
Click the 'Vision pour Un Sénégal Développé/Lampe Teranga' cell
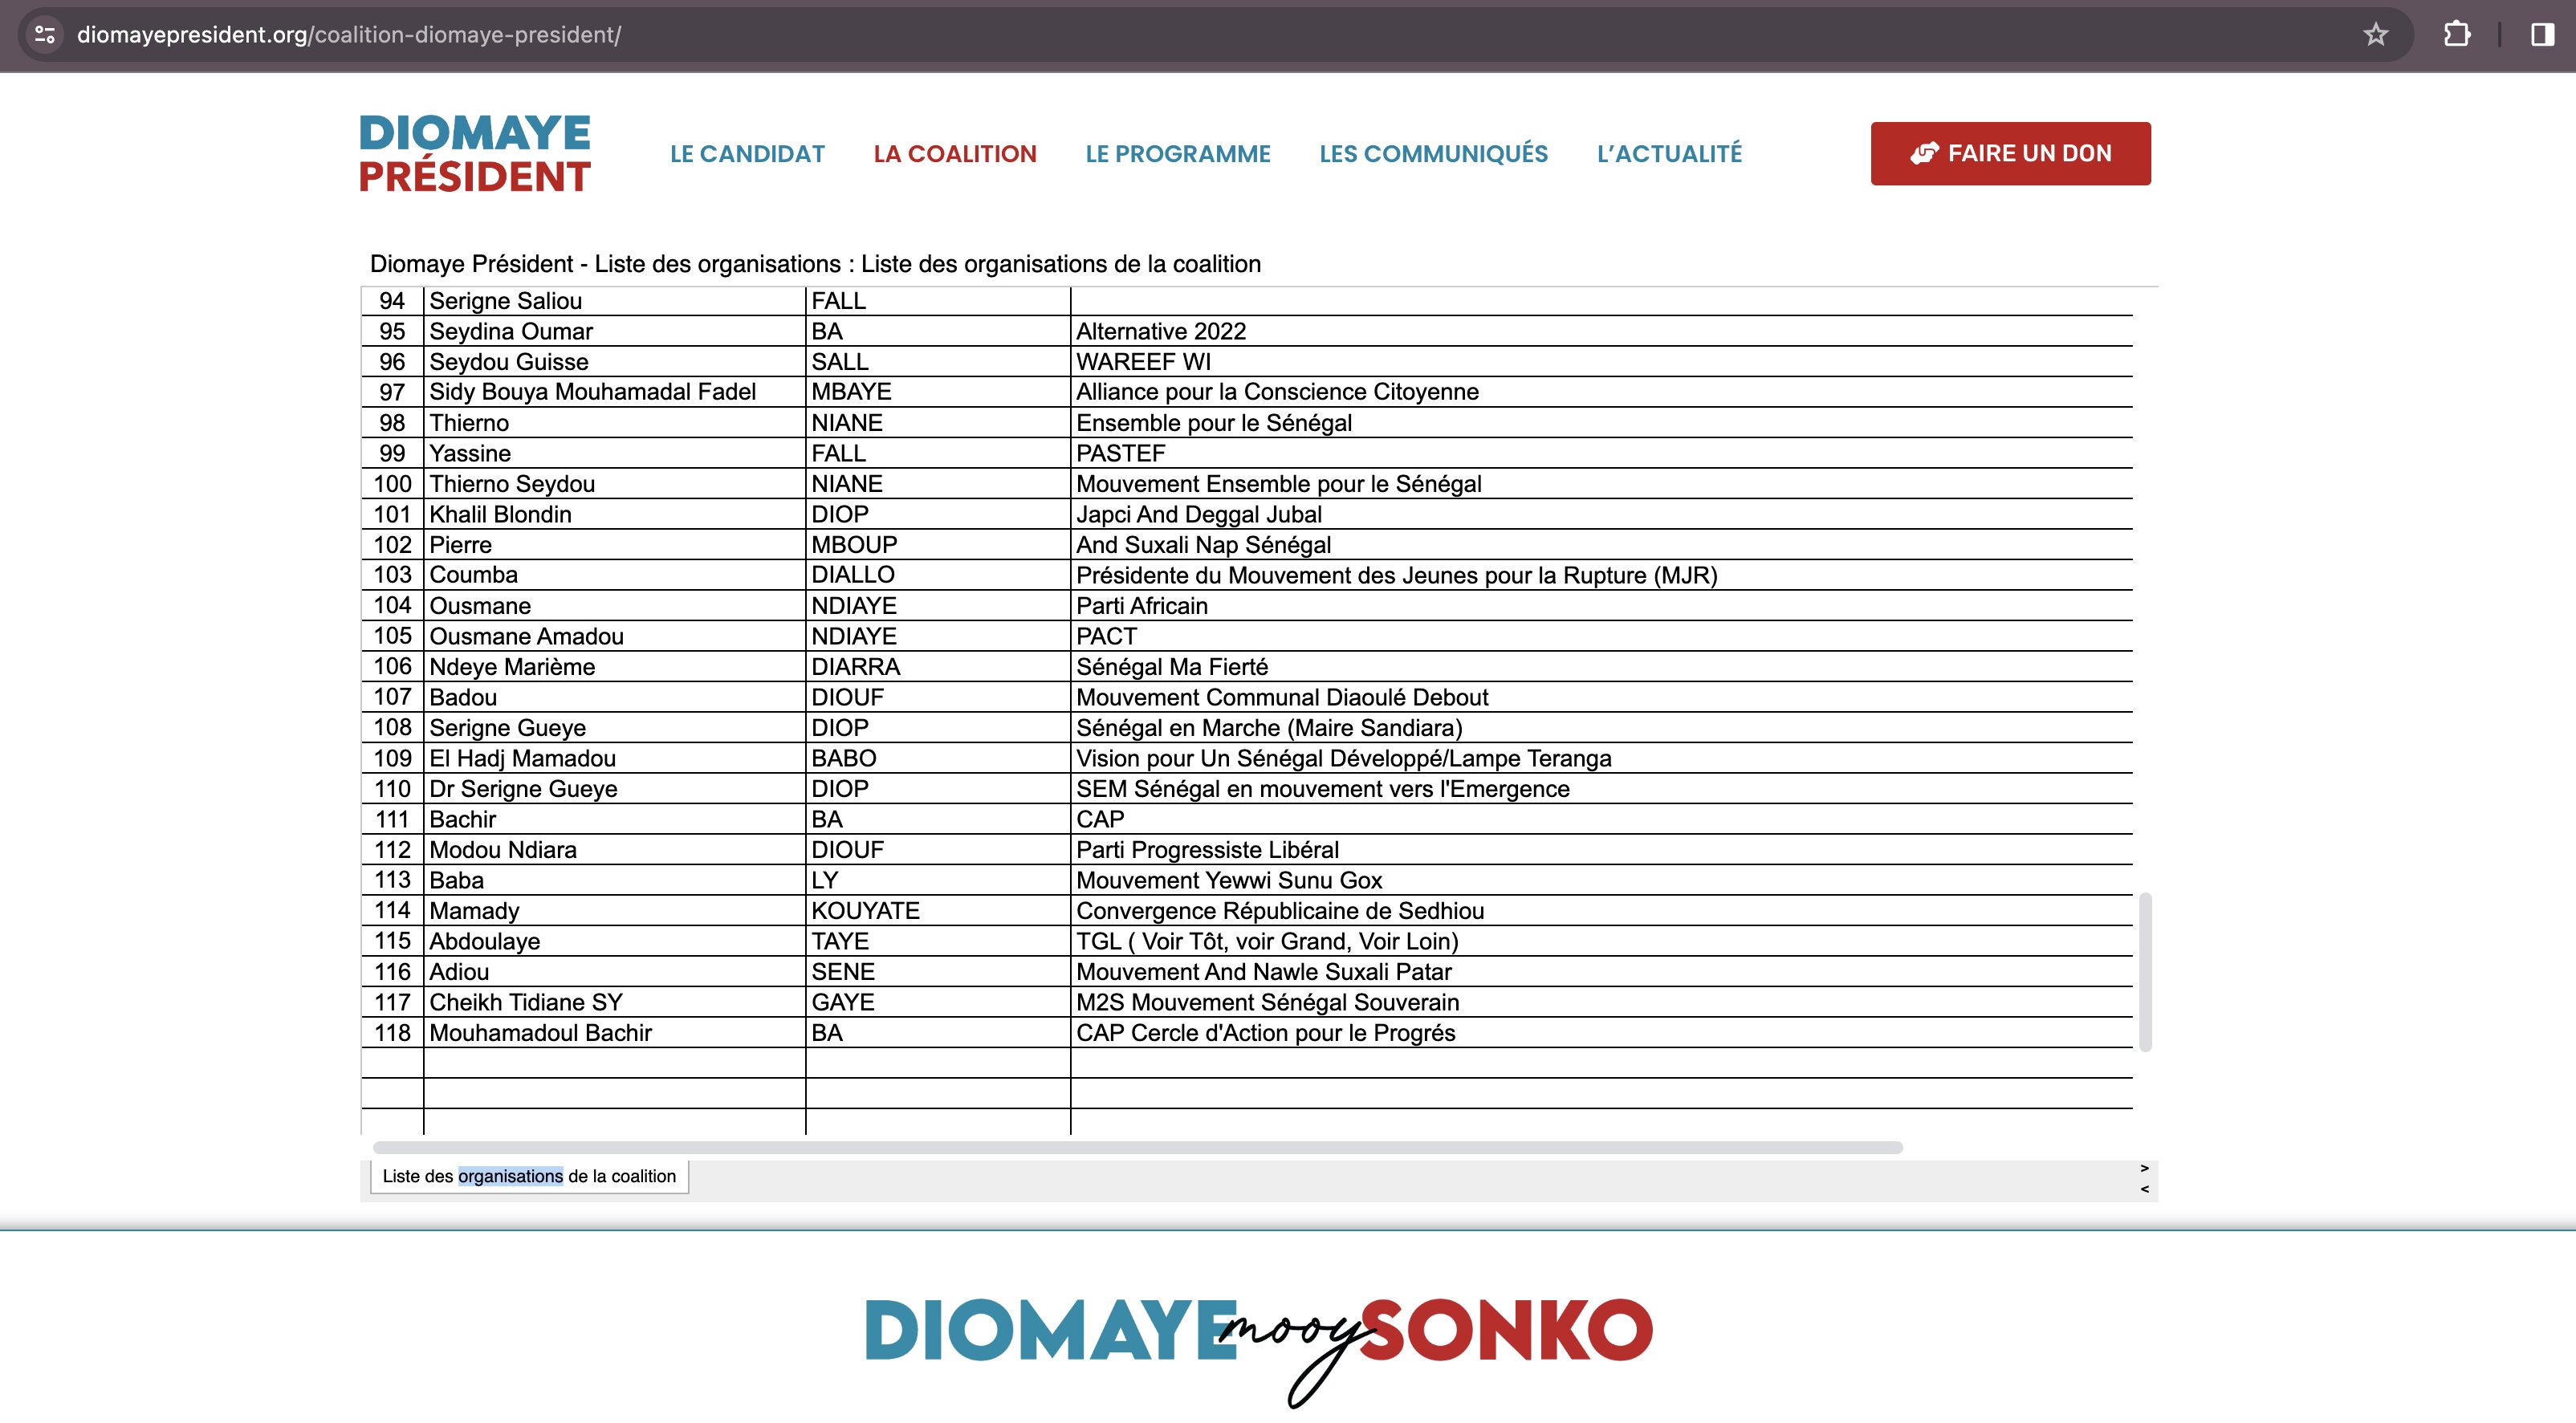pos(1601,758)
